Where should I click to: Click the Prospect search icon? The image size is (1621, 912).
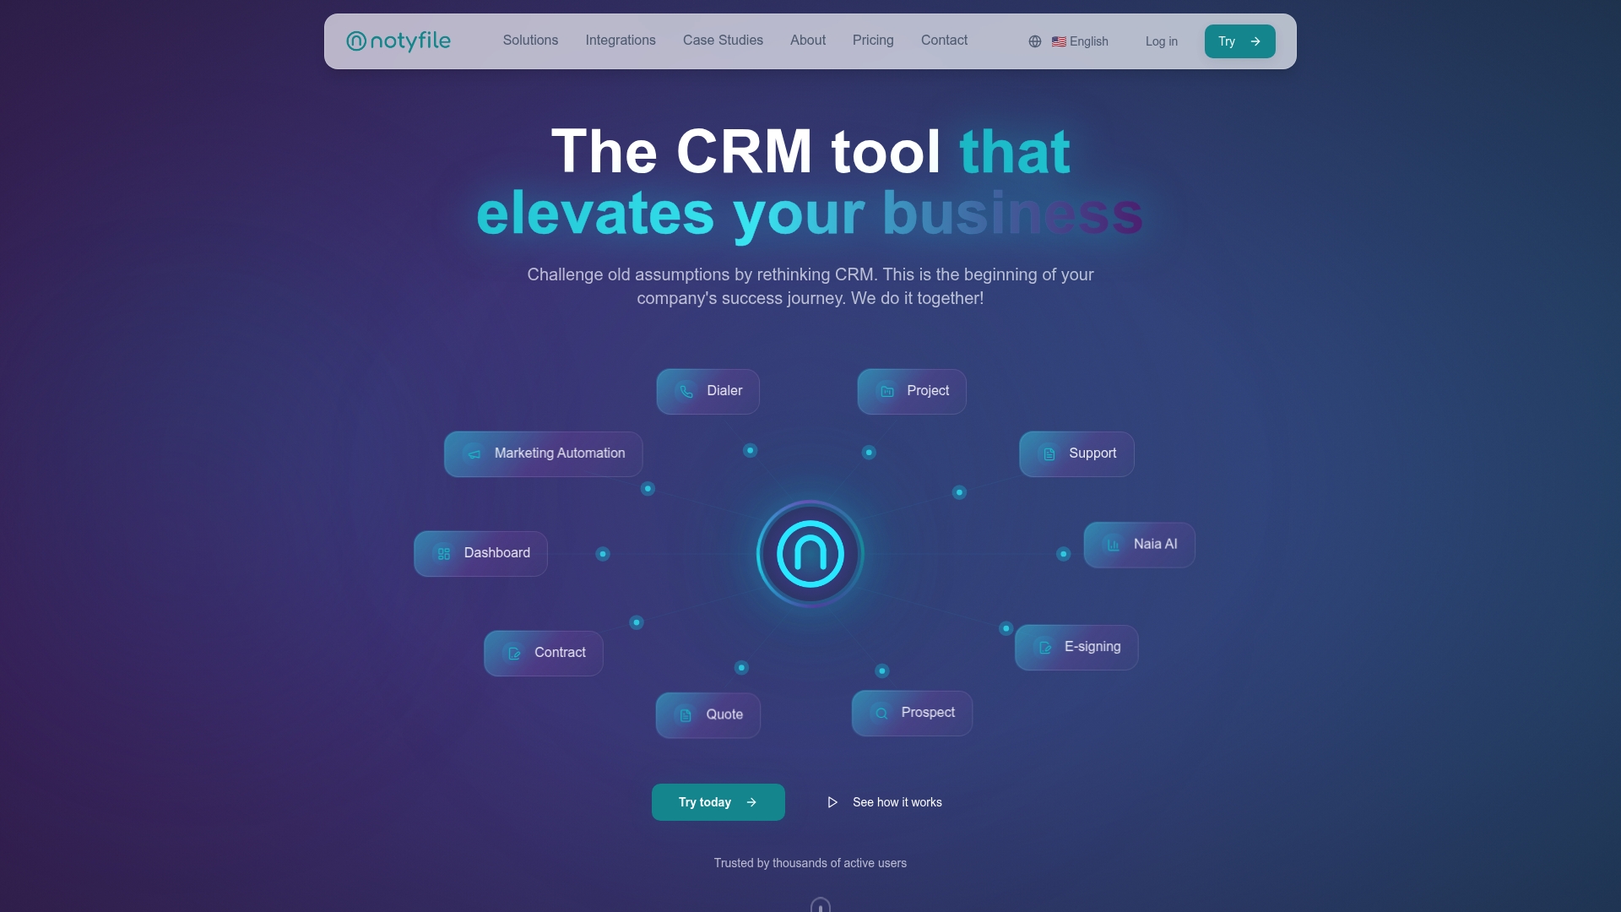tap(881, 714)
